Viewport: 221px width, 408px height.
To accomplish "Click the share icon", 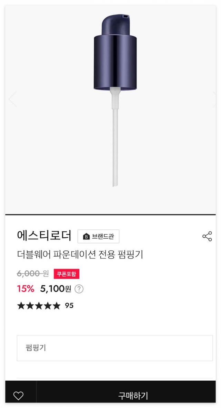I will (207, 235).
